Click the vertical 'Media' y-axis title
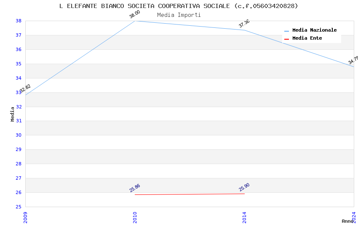This screenshot has height=232, width=358. pos(12,114)
